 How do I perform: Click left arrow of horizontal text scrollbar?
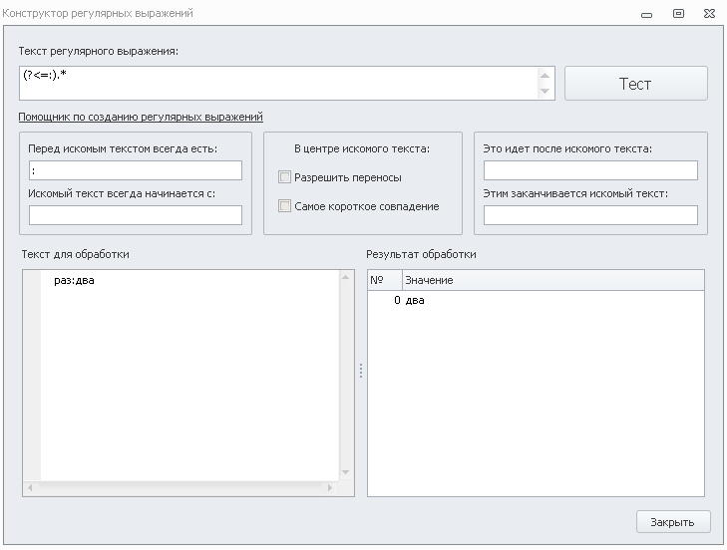point(30,487)
